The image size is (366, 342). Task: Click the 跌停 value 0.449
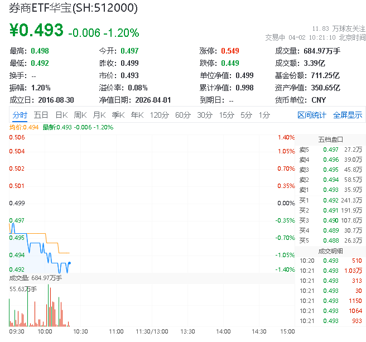tap(230, 63)
